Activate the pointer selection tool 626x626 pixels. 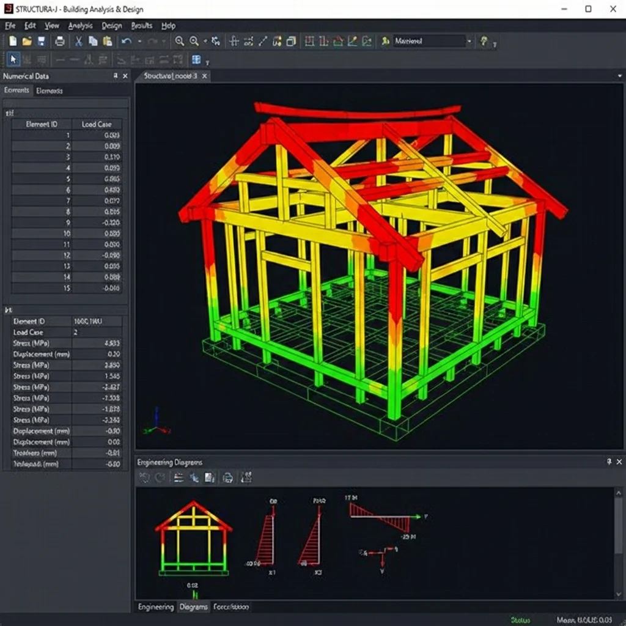(13, 60)
